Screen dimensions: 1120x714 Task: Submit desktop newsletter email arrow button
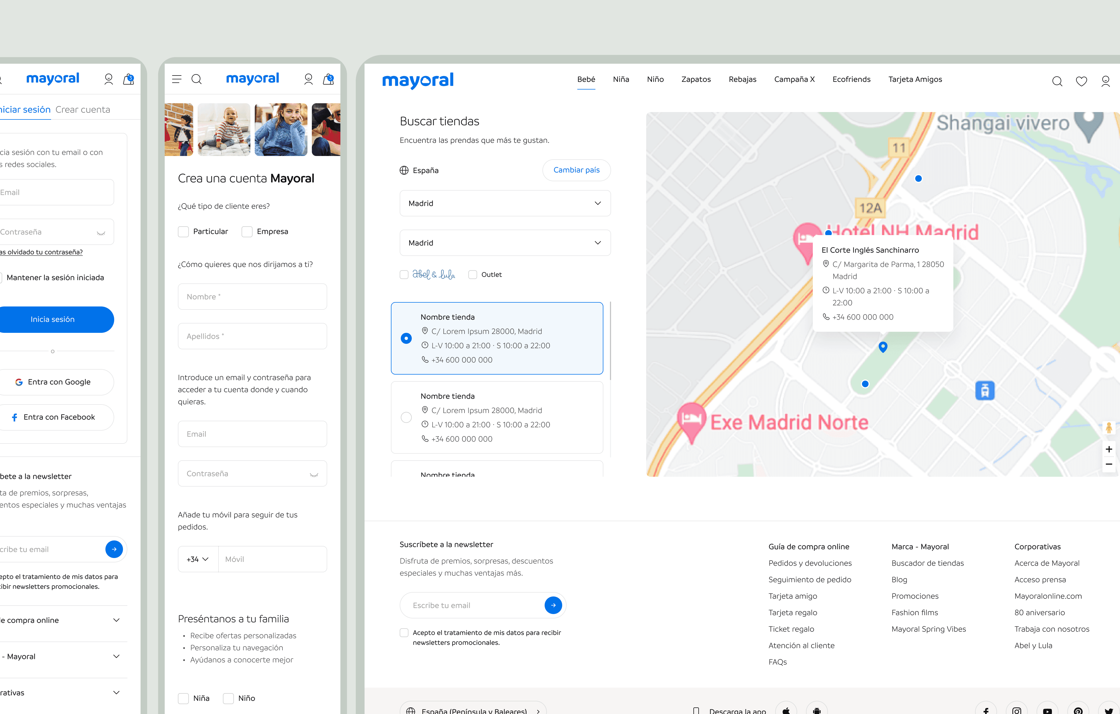553,605
